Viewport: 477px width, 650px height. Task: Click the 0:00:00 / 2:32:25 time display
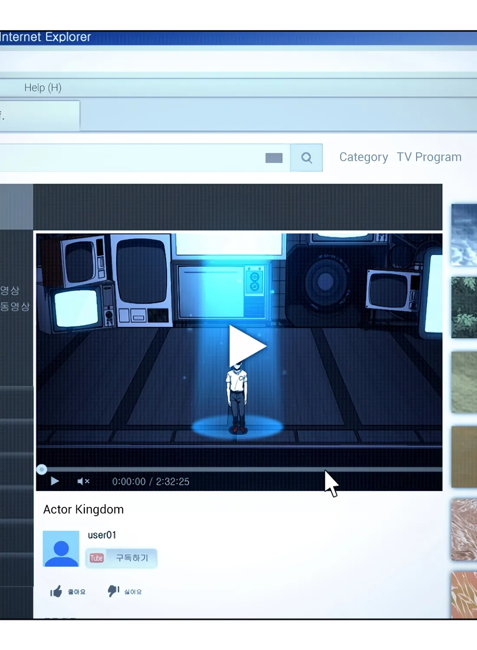(151, 481)
